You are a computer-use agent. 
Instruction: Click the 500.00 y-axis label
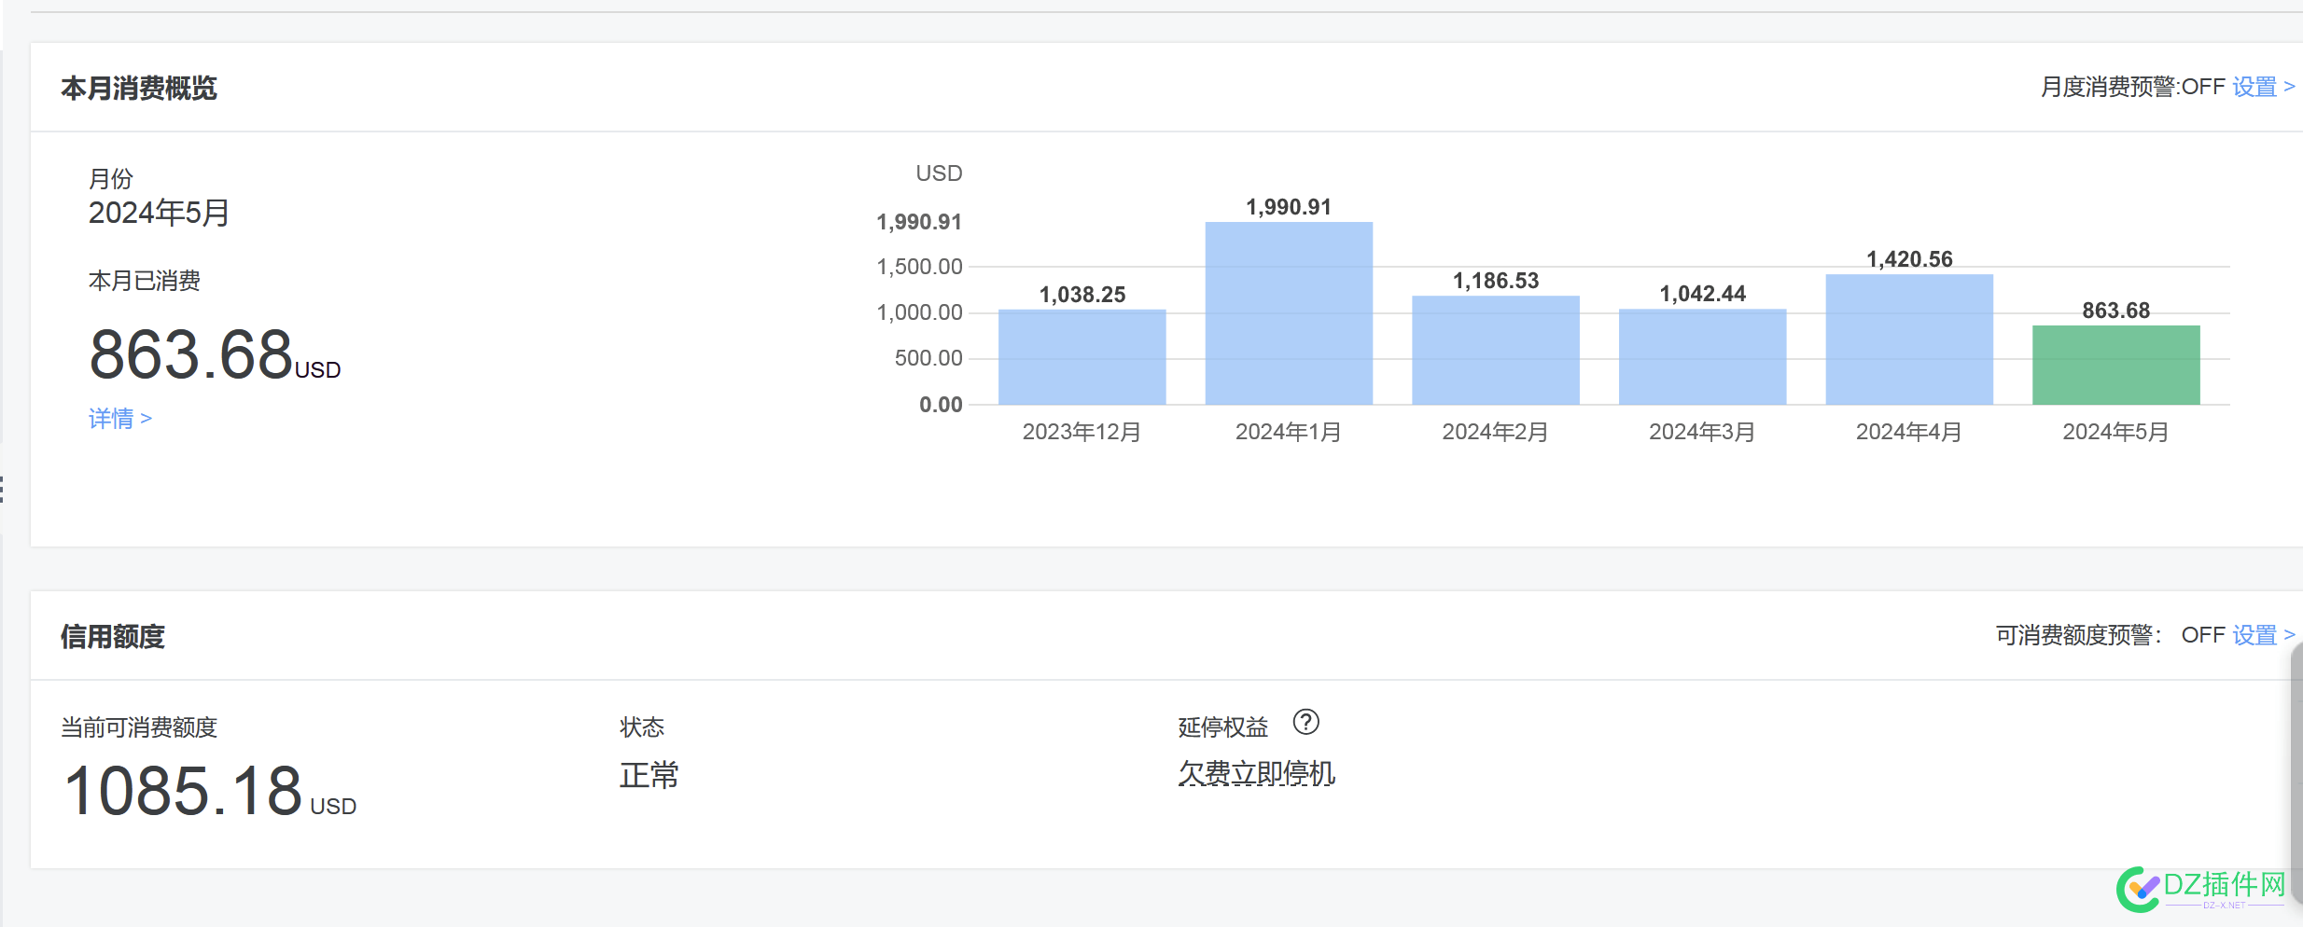click(928, 358)
